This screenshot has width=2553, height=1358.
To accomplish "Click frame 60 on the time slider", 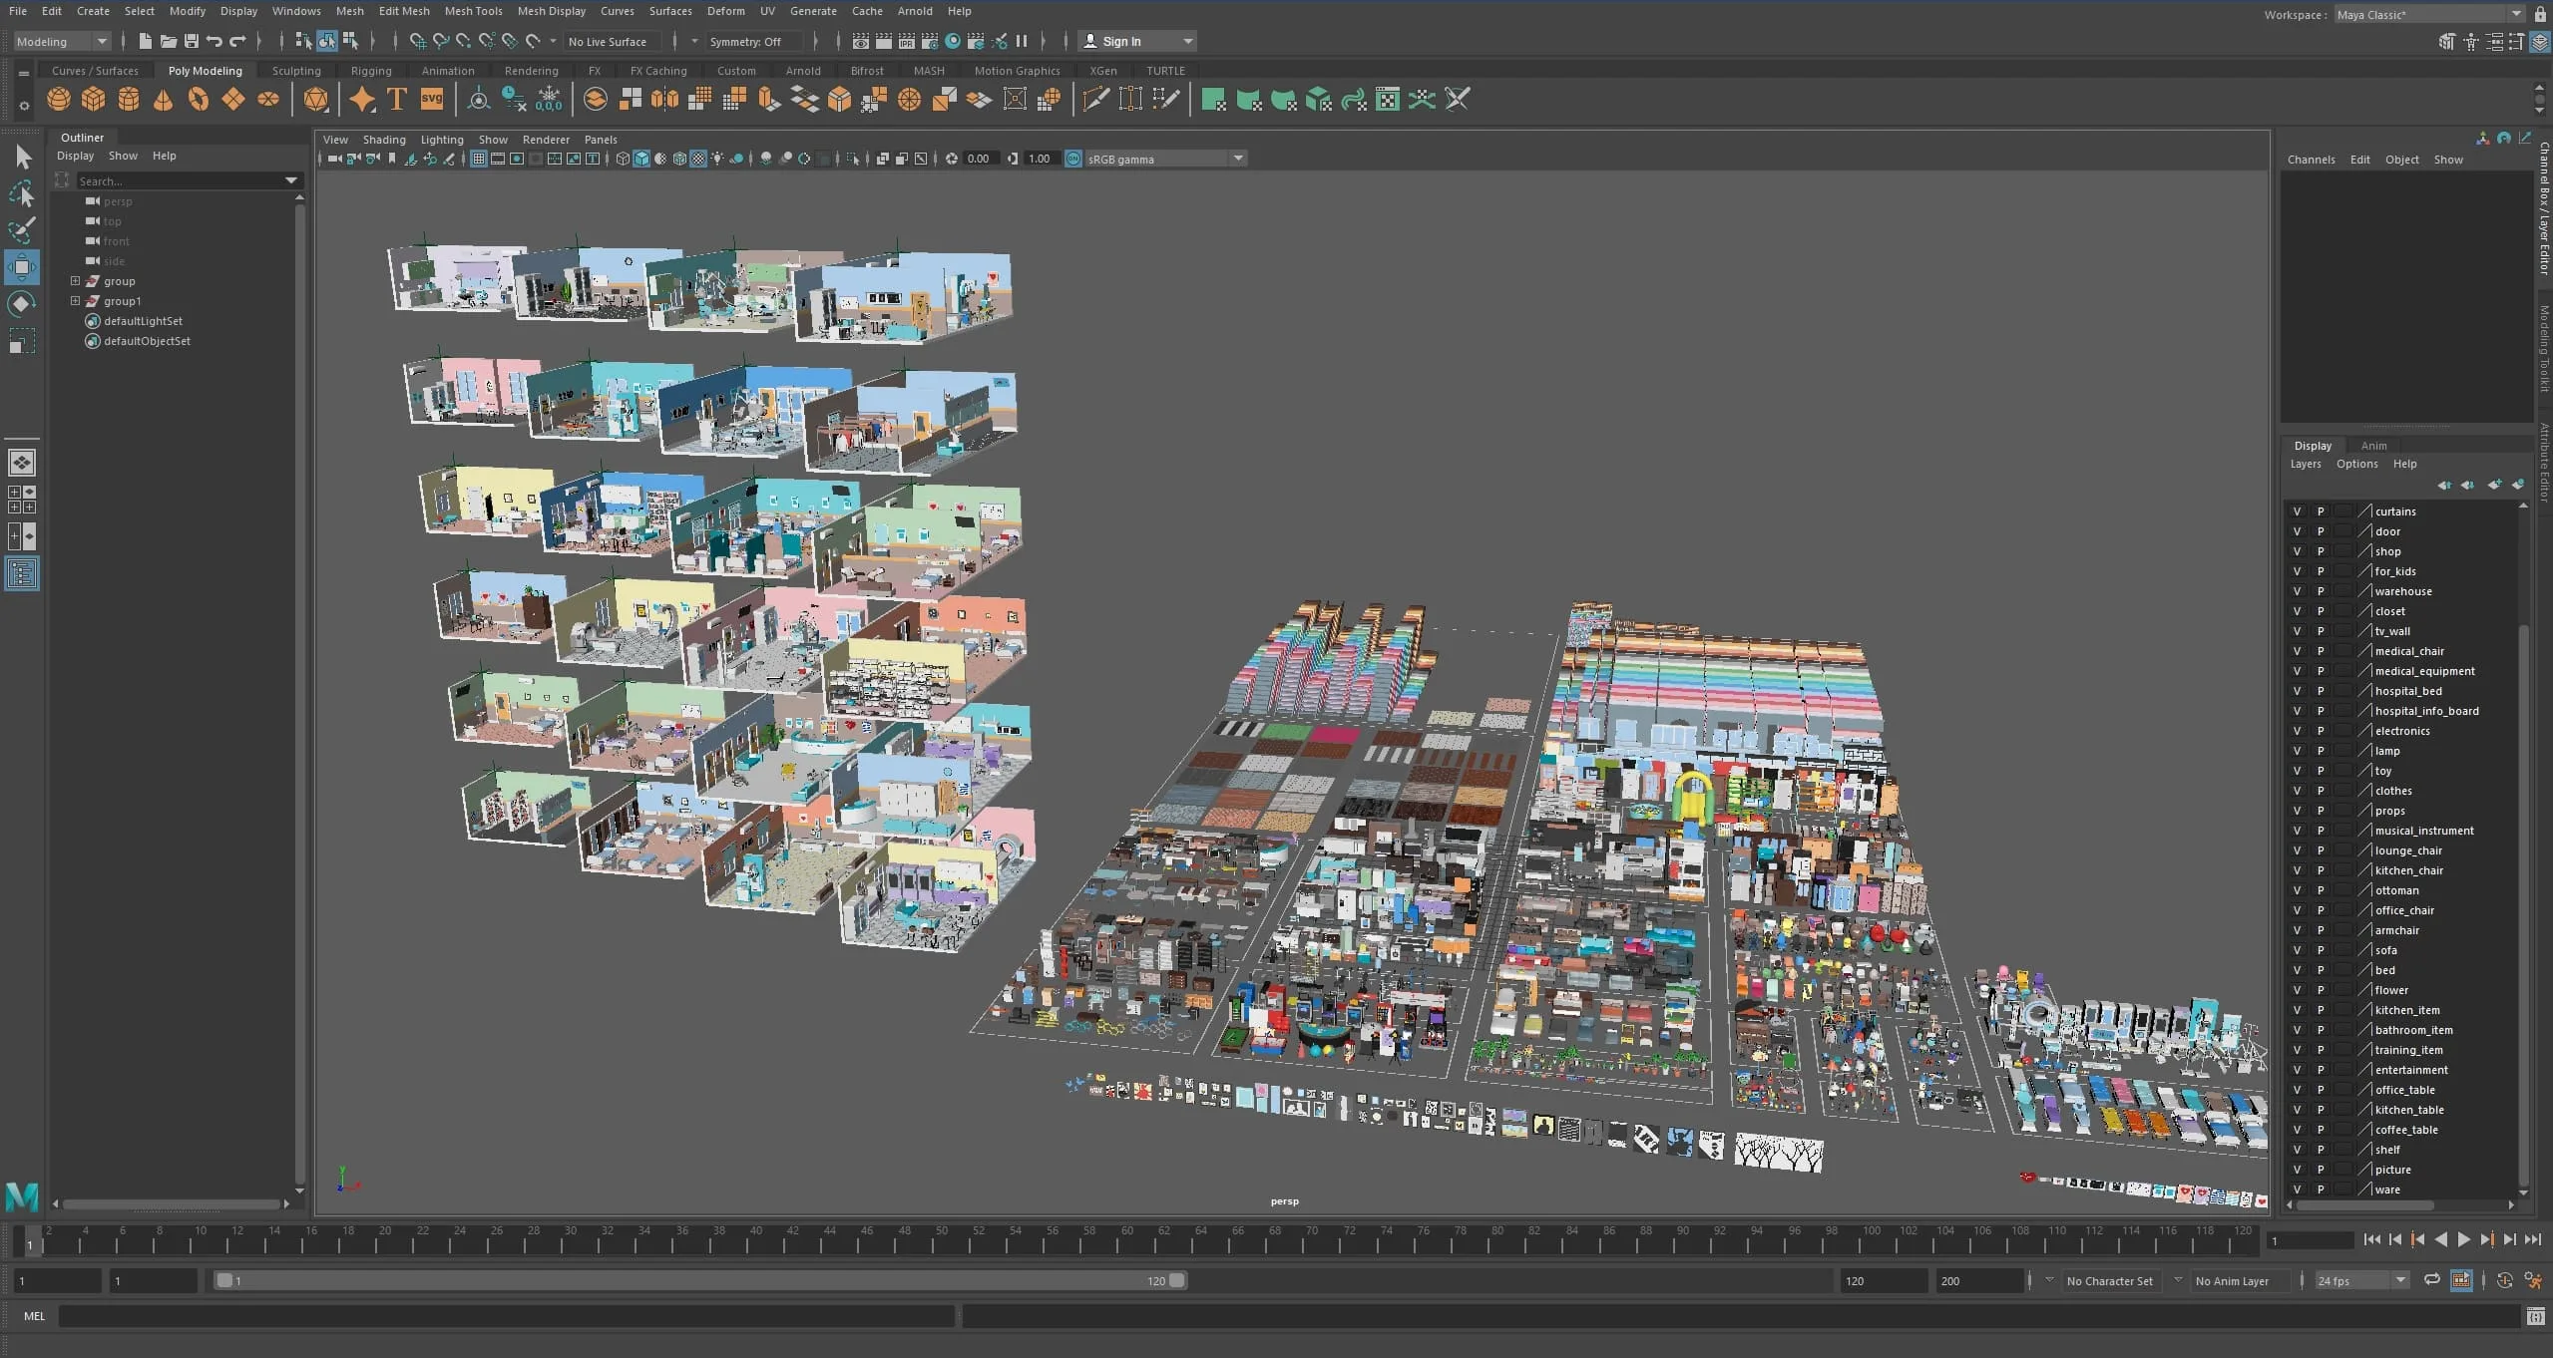I will point(1127,1239).
